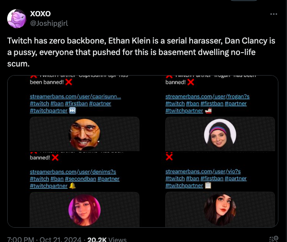Click #secondban hashtag in denims post
This screenshot has width=287, height=242.
pyautogui.click(x=80, y=178)
